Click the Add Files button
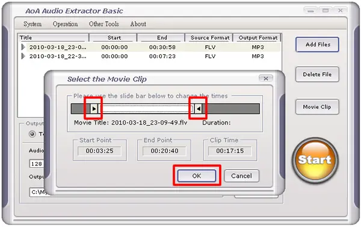This screenshot has width=361, height=227. 317,45
